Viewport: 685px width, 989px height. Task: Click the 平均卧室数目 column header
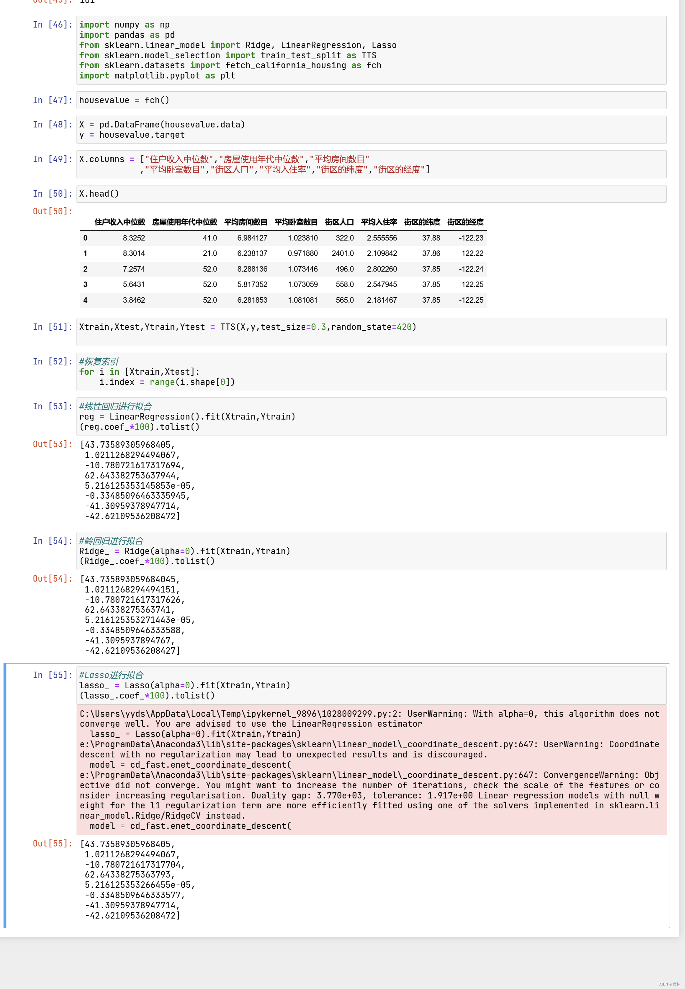296,222
